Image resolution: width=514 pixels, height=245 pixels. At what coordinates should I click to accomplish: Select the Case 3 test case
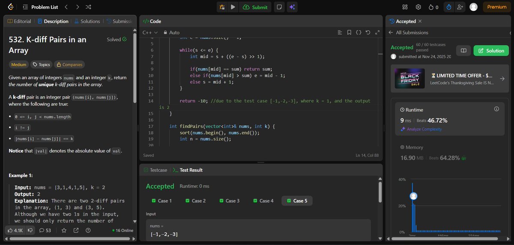(229, 201)
